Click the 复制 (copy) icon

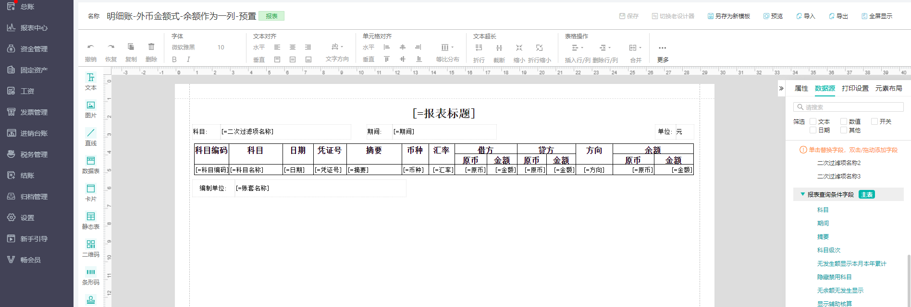click(131, 47)
